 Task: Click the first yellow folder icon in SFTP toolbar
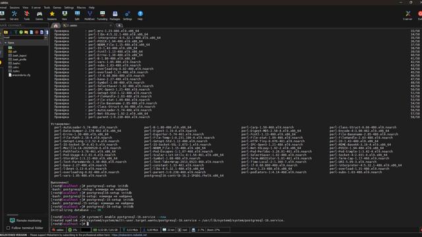click(x=6, y=32)
